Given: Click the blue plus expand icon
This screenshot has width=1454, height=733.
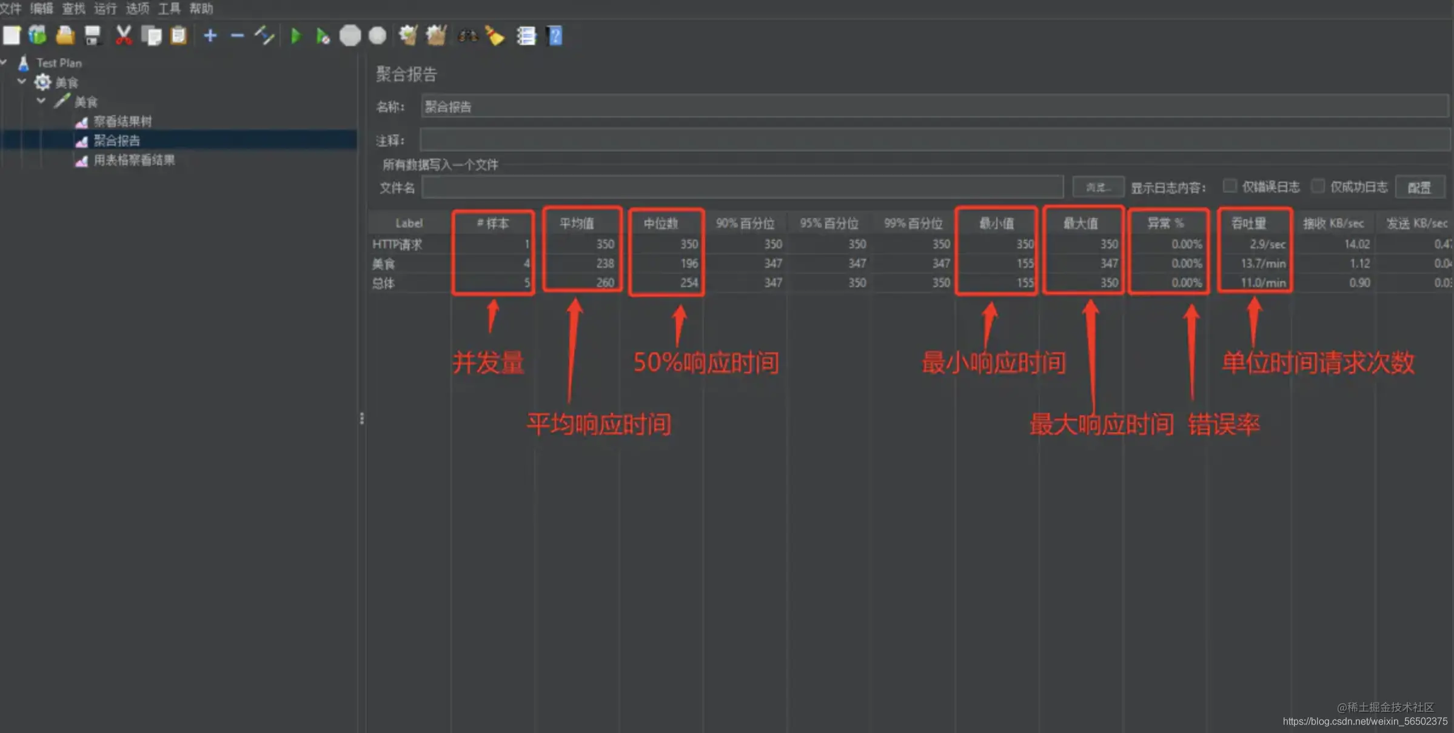Looking at the screenshot, I should [210, 36].
